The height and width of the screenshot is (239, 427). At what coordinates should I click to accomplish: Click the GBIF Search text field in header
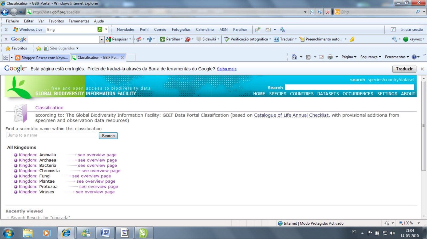click(349, 87)
